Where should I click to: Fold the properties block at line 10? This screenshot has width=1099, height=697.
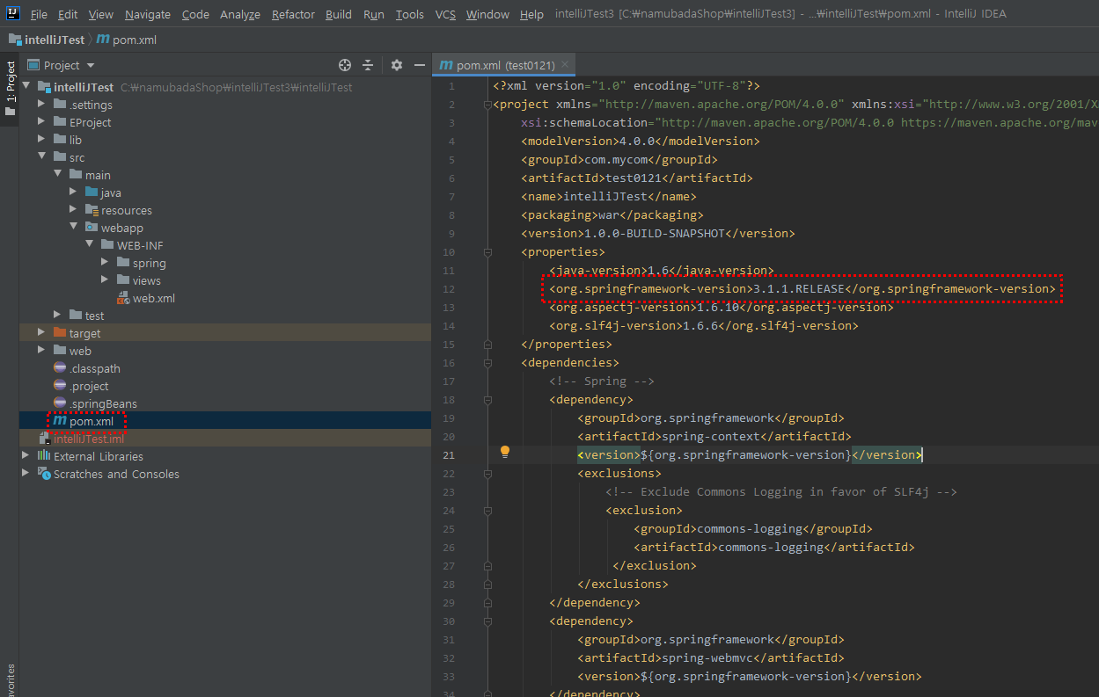click(487, 252)
